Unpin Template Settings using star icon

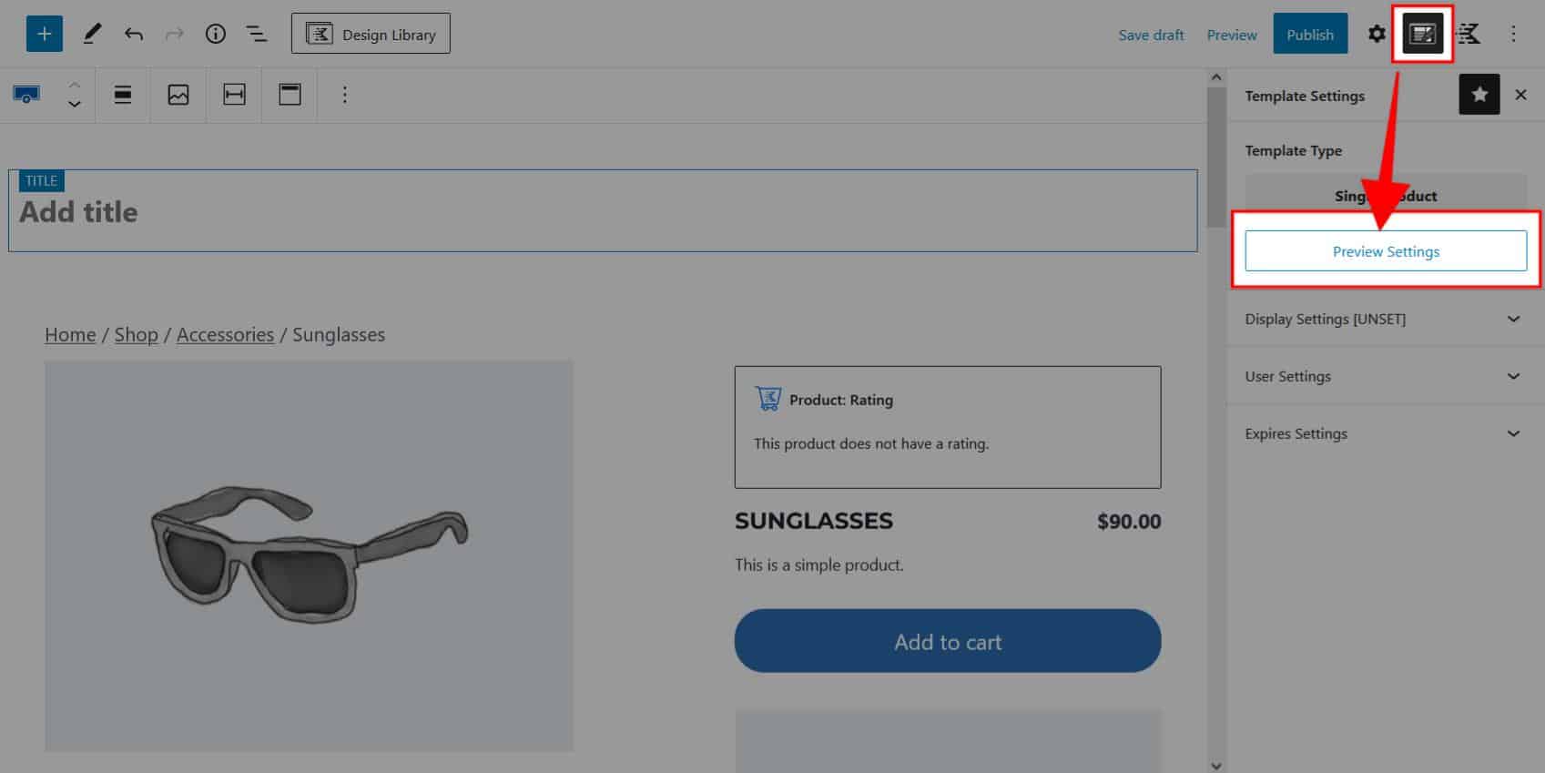tap(1479, 95)
